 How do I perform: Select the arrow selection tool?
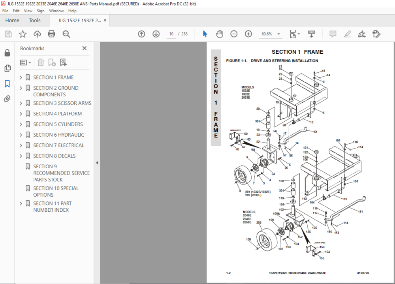(205, 34)
